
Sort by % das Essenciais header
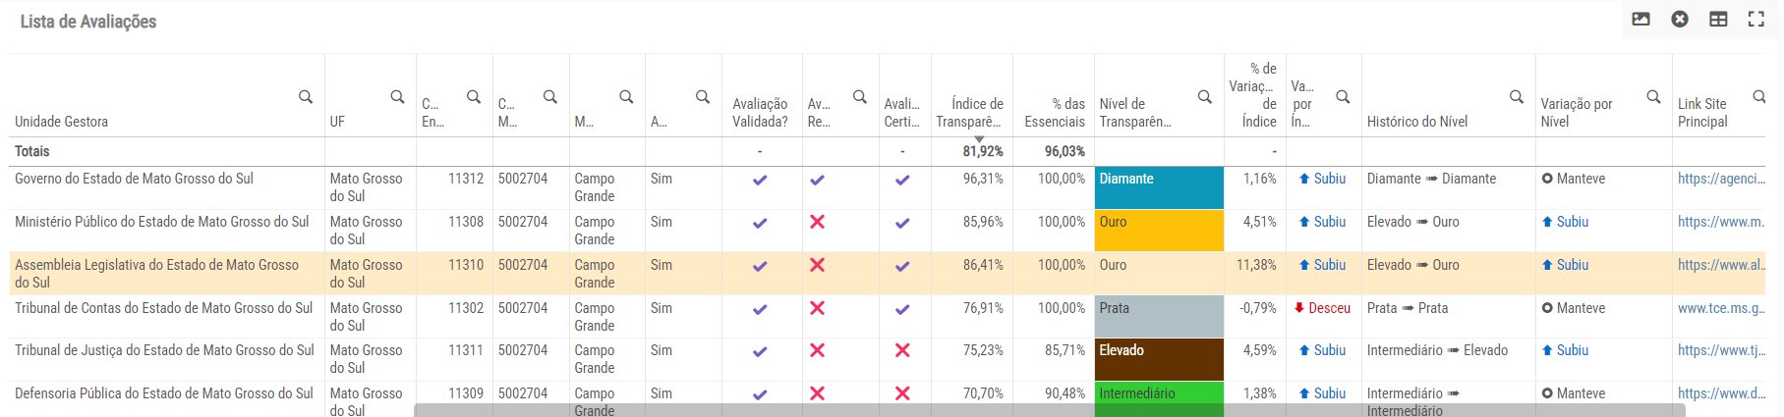(x=1054, y=113)
